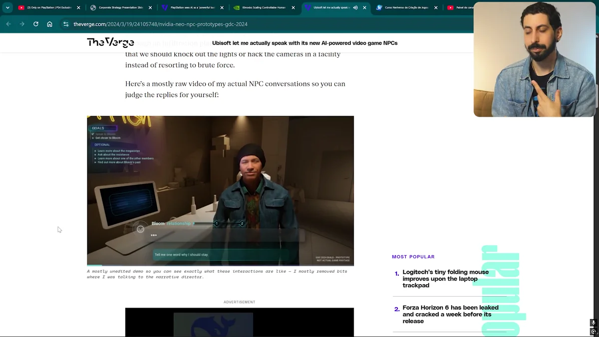The width and height of the screenshot is (599, 337).
Task: Open the advertisement banner with blue whale logo
Action: 239,322
